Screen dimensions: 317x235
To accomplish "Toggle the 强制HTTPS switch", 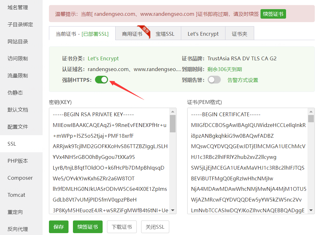I will tap(102, 80).
